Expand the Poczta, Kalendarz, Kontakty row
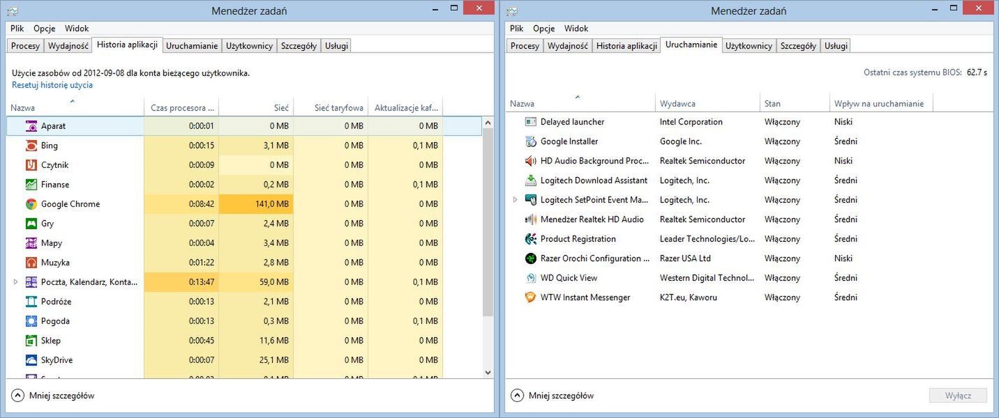This screenshot has width=999, height=418. click(15, 282)
